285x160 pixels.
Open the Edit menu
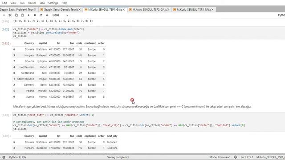4,3
